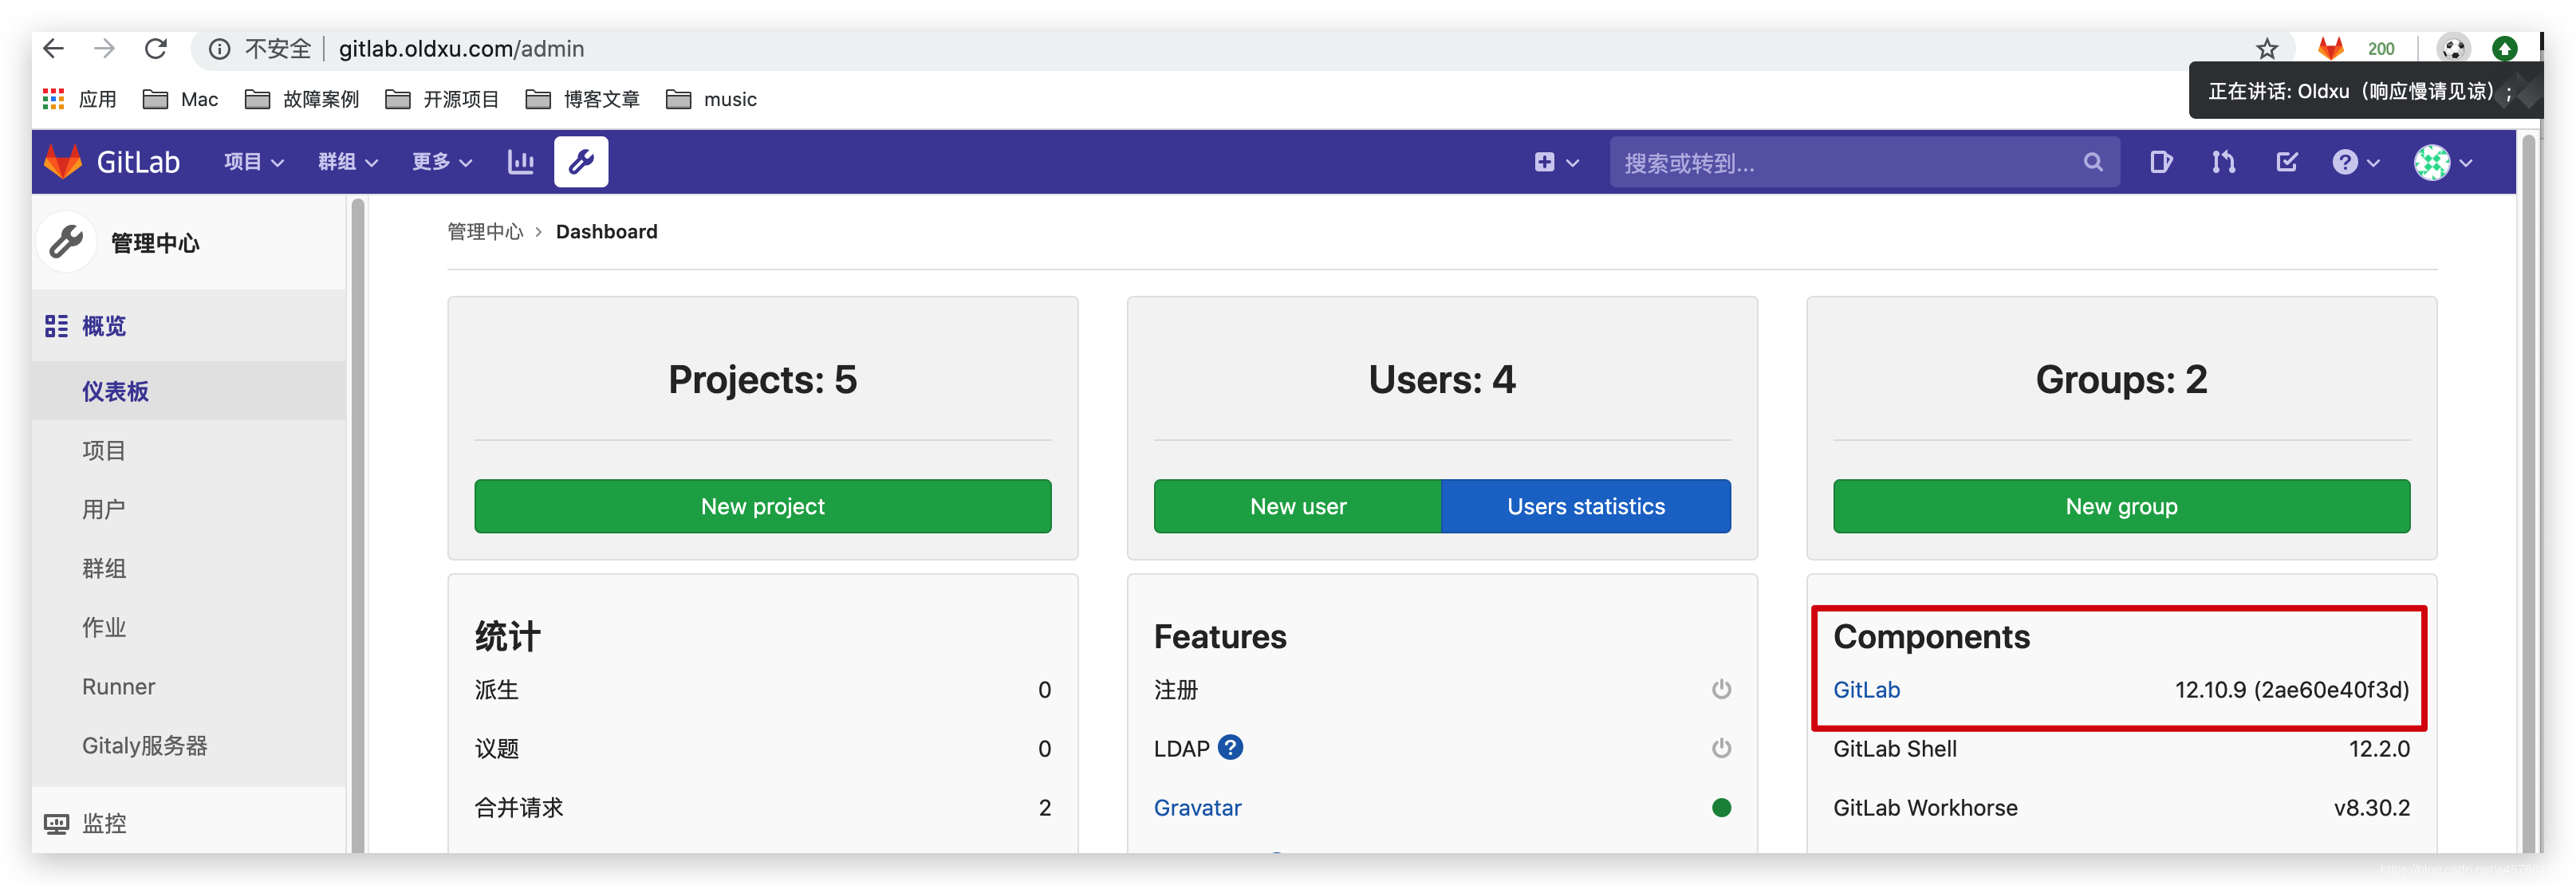
Task: Toggle the 注册 sign-up power icon
Action: [1720, 689]
